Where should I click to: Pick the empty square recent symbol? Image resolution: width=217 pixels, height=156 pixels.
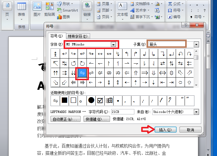coord(73,100)
